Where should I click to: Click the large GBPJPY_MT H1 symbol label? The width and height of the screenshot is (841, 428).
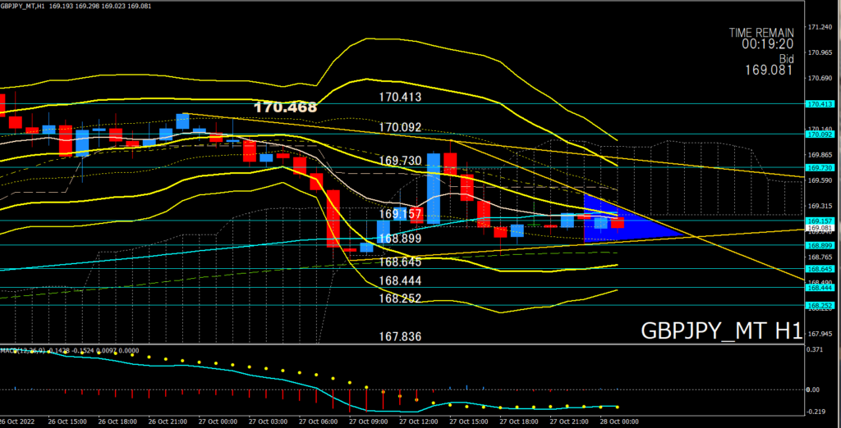coord(721,330)
